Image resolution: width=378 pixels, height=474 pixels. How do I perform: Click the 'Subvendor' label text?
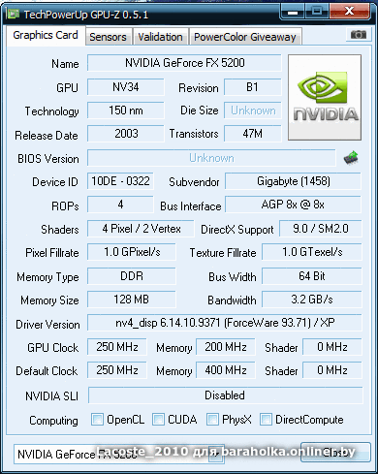194,182
